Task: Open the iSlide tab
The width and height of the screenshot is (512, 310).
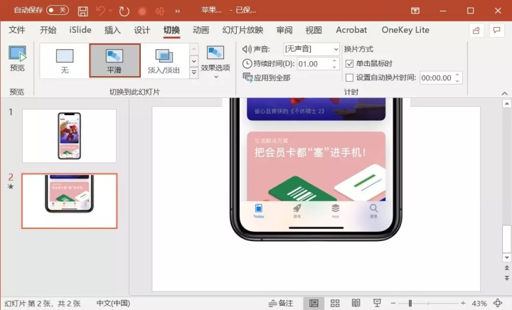Action: 80,30
